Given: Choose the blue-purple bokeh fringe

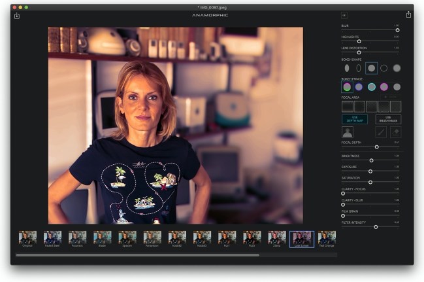Looking at the screenshot, I should 359,87.
